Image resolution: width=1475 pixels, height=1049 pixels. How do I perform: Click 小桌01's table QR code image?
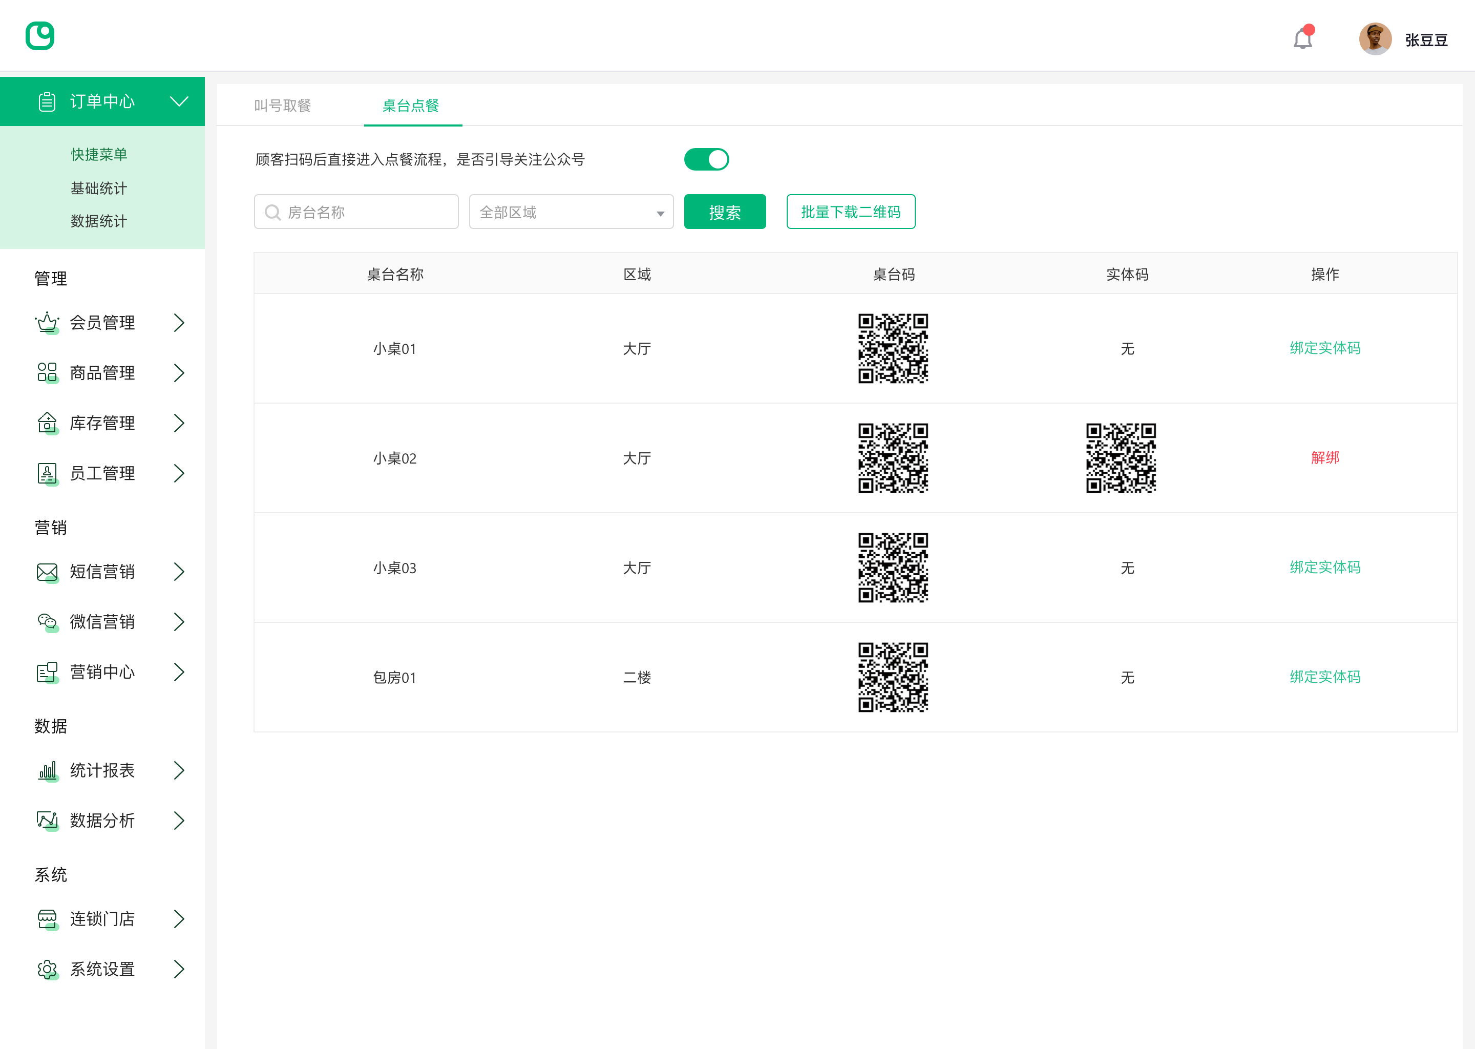(893, 348)
